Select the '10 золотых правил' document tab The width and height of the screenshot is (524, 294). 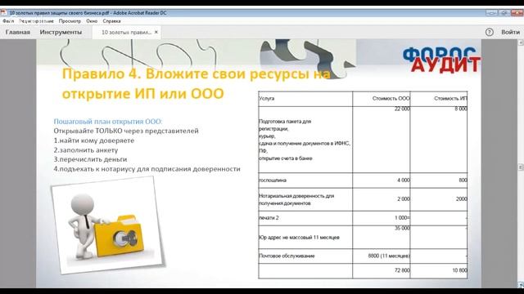coord(126,33)
